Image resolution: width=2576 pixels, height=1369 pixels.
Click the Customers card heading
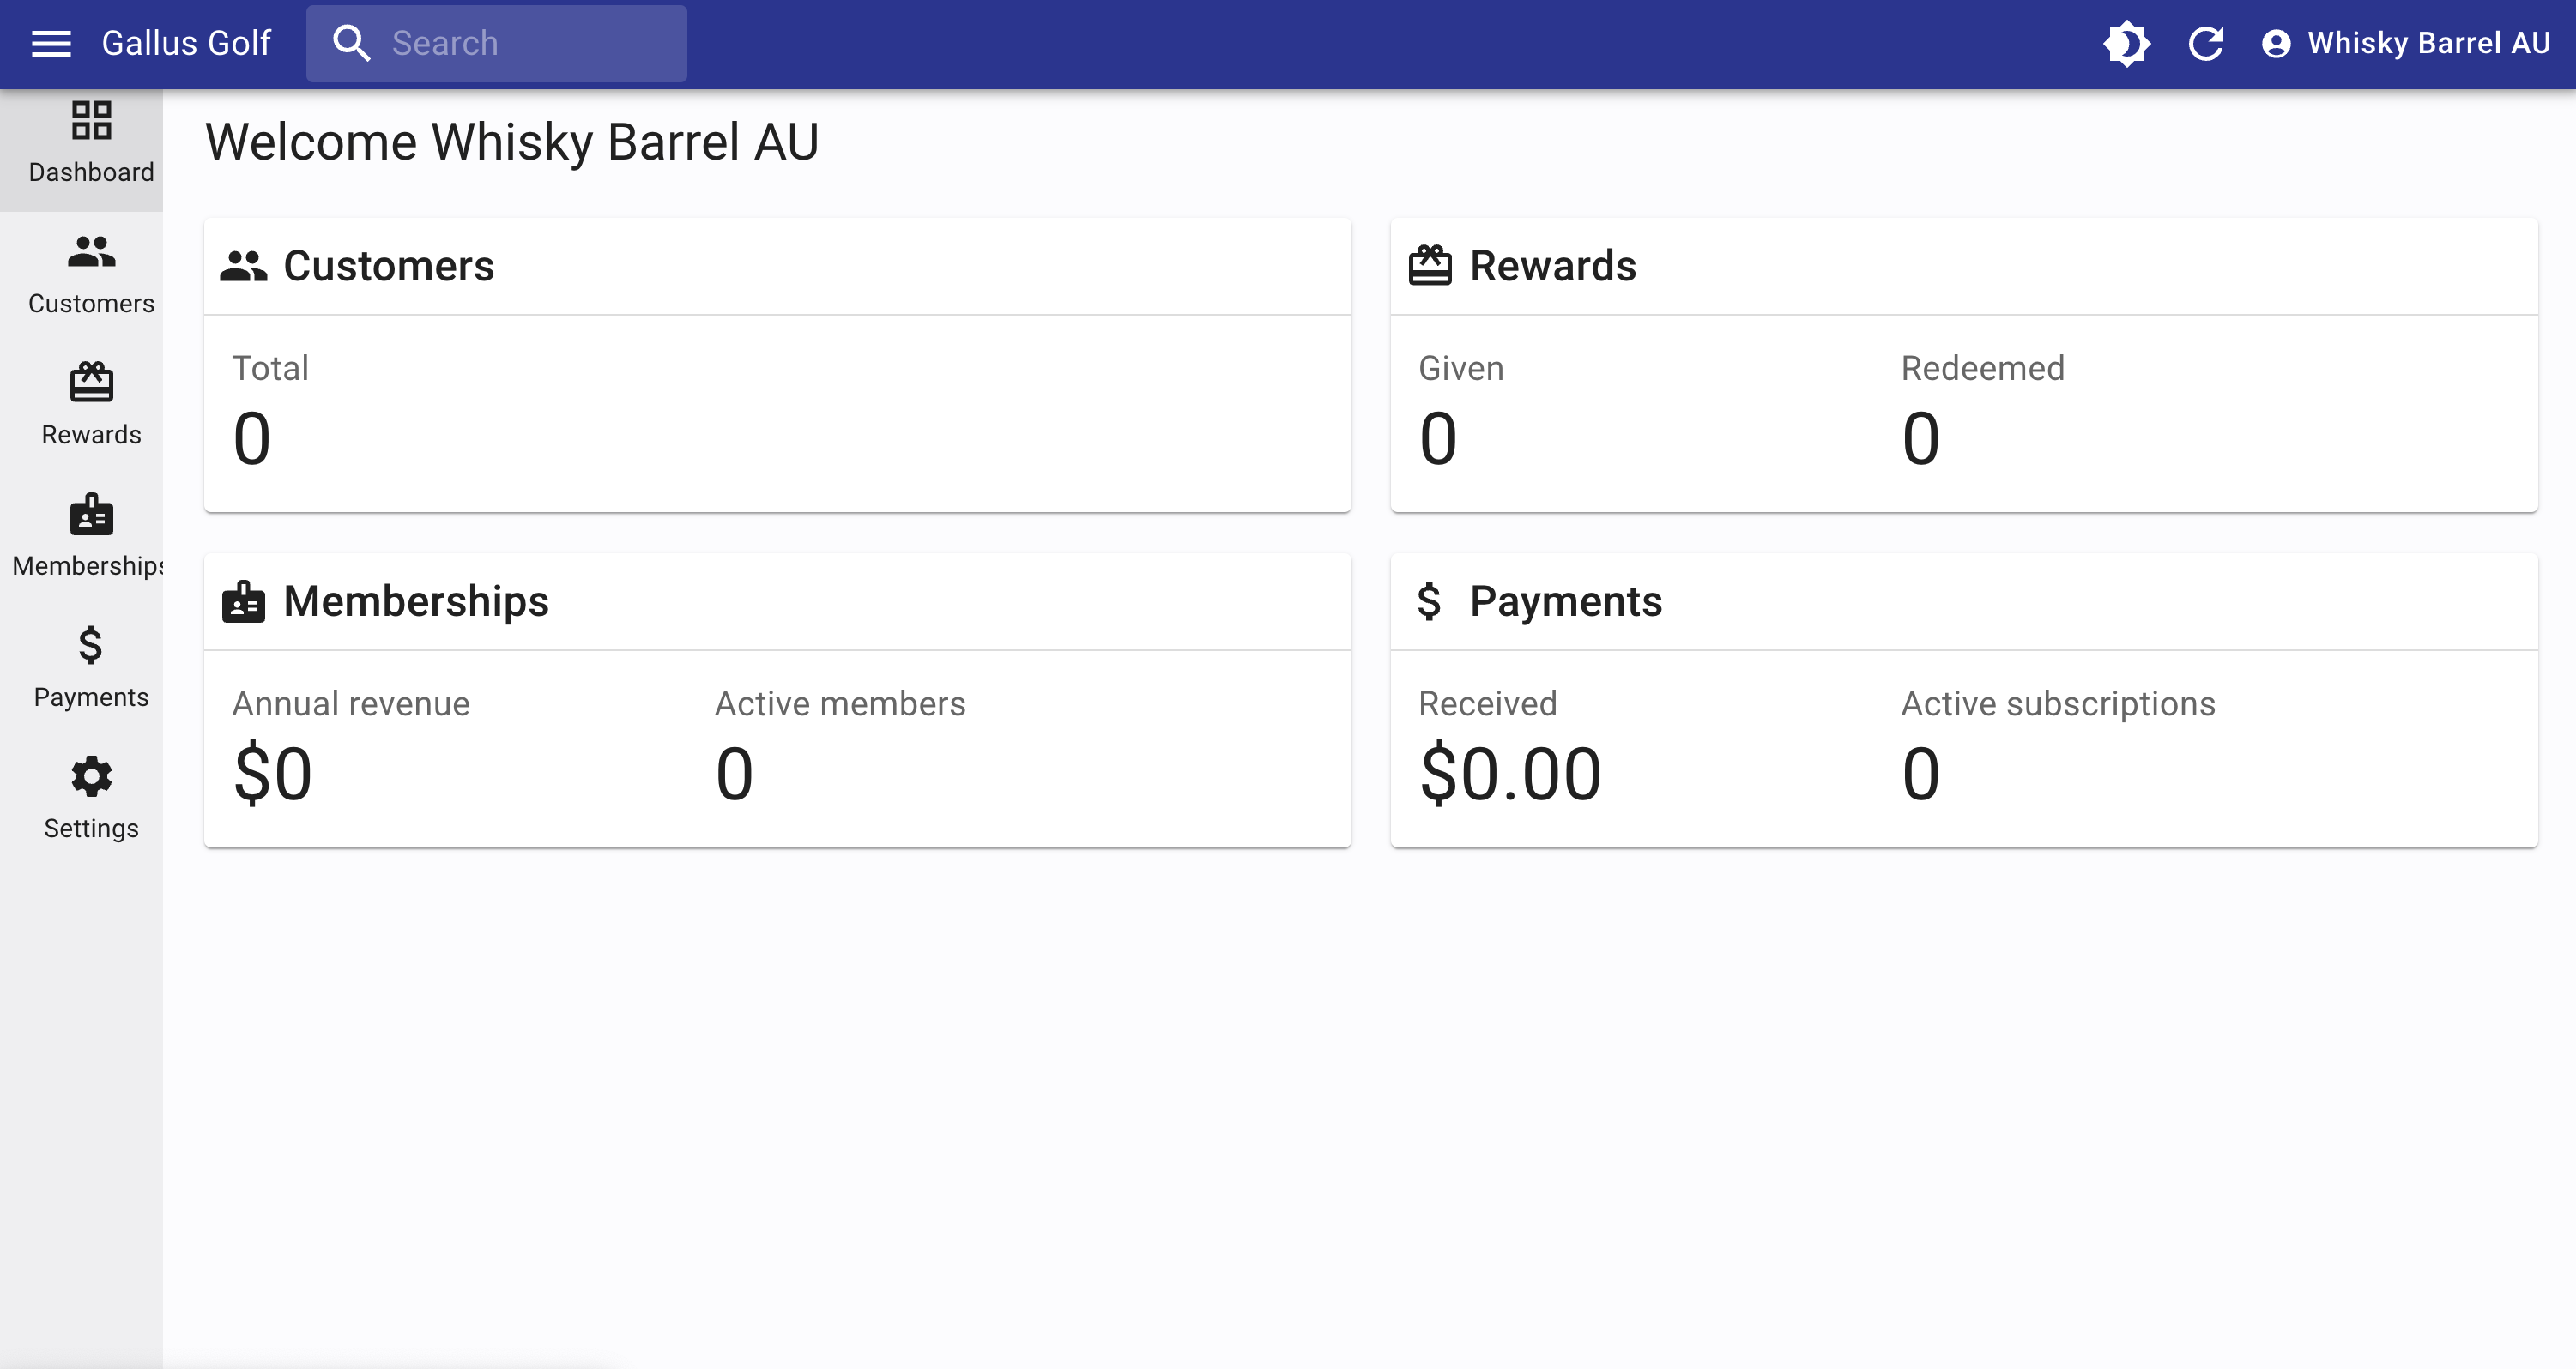click(388, 266)
